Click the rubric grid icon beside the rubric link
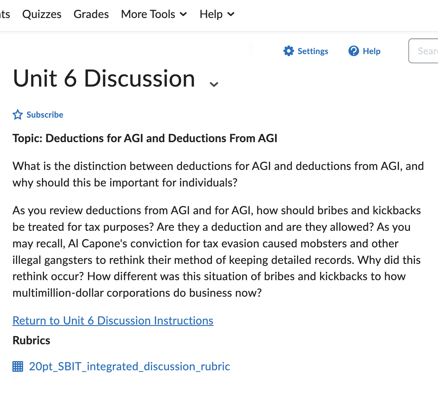This screenshot has width=438, height=396. [x=18, y=366]
